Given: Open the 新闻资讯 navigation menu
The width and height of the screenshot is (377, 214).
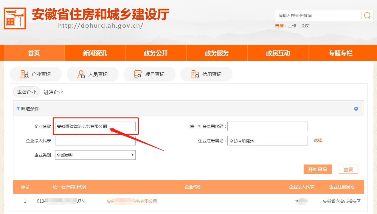Looking at the screenshot, I should (x=95, y=53).
